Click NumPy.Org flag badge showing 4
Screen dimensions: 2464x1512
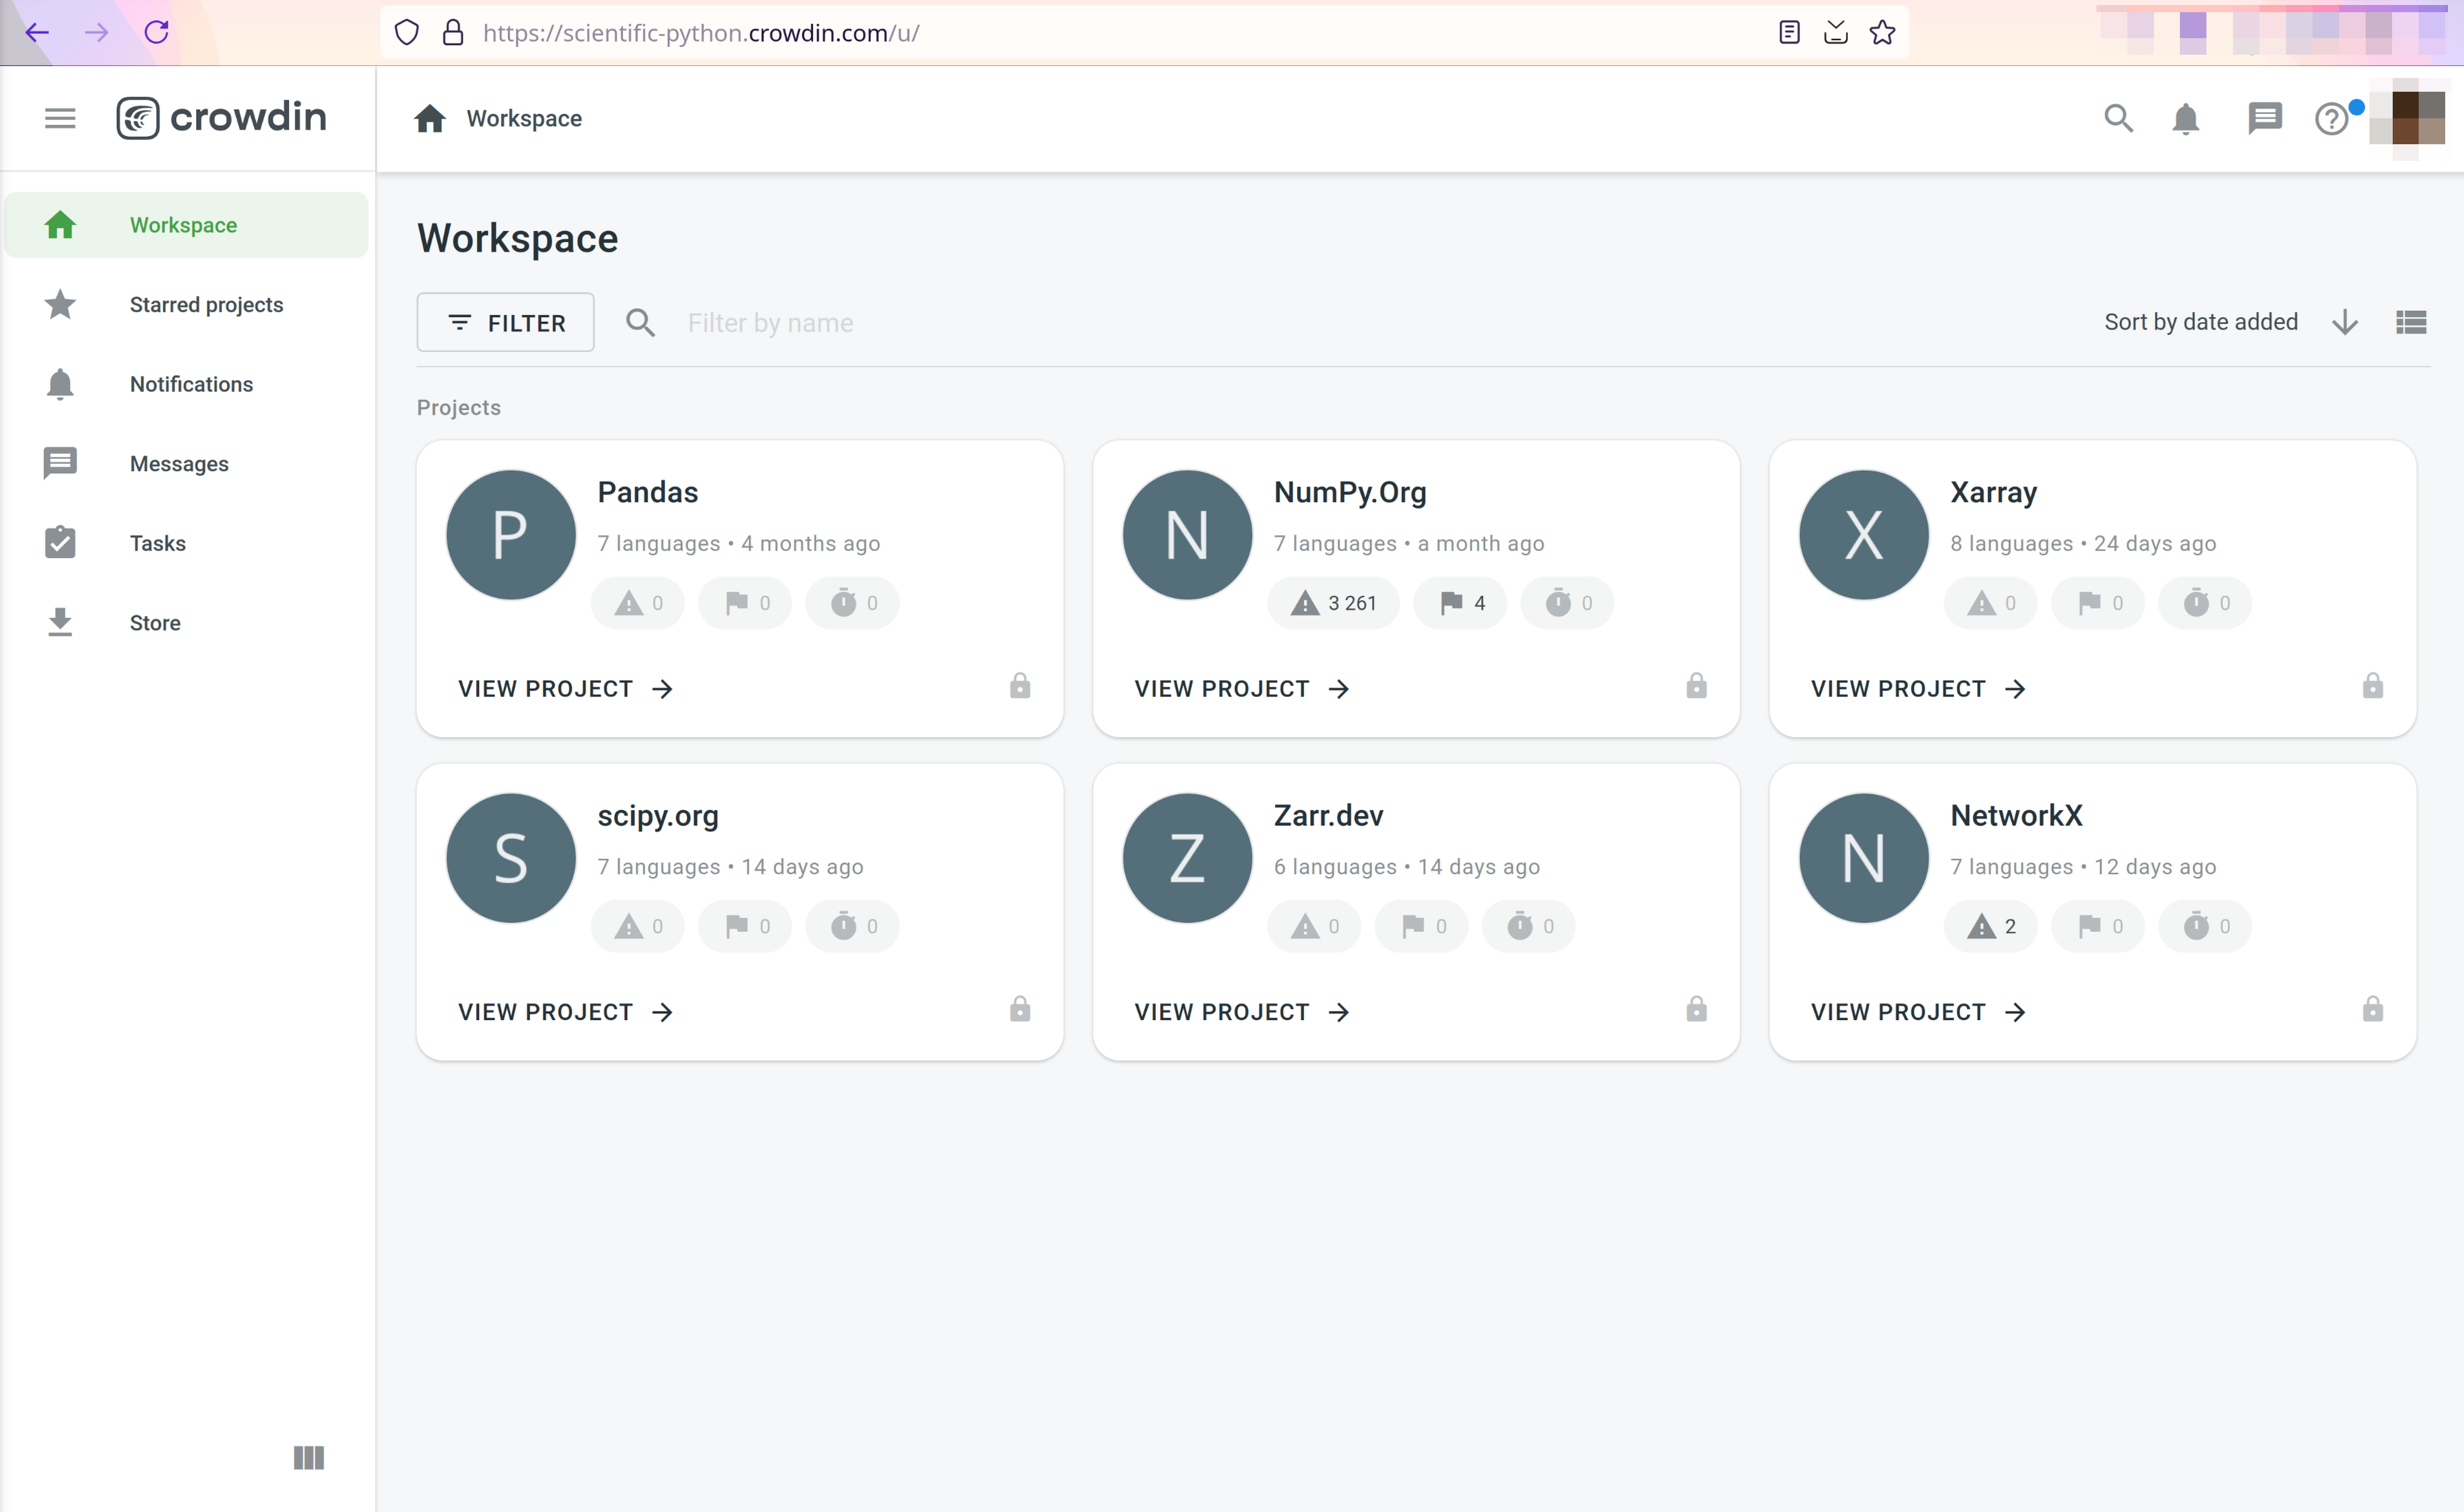coord(1461,603)
